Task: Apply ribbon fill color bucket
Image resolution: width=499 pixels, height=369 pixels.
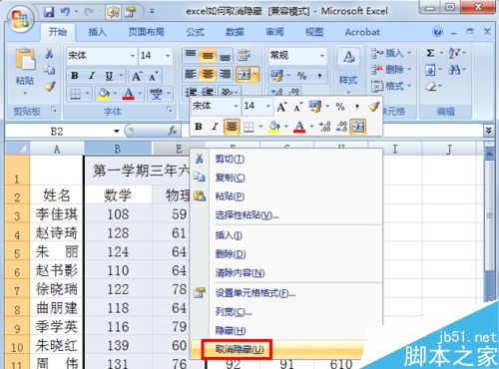Action: 104,94
